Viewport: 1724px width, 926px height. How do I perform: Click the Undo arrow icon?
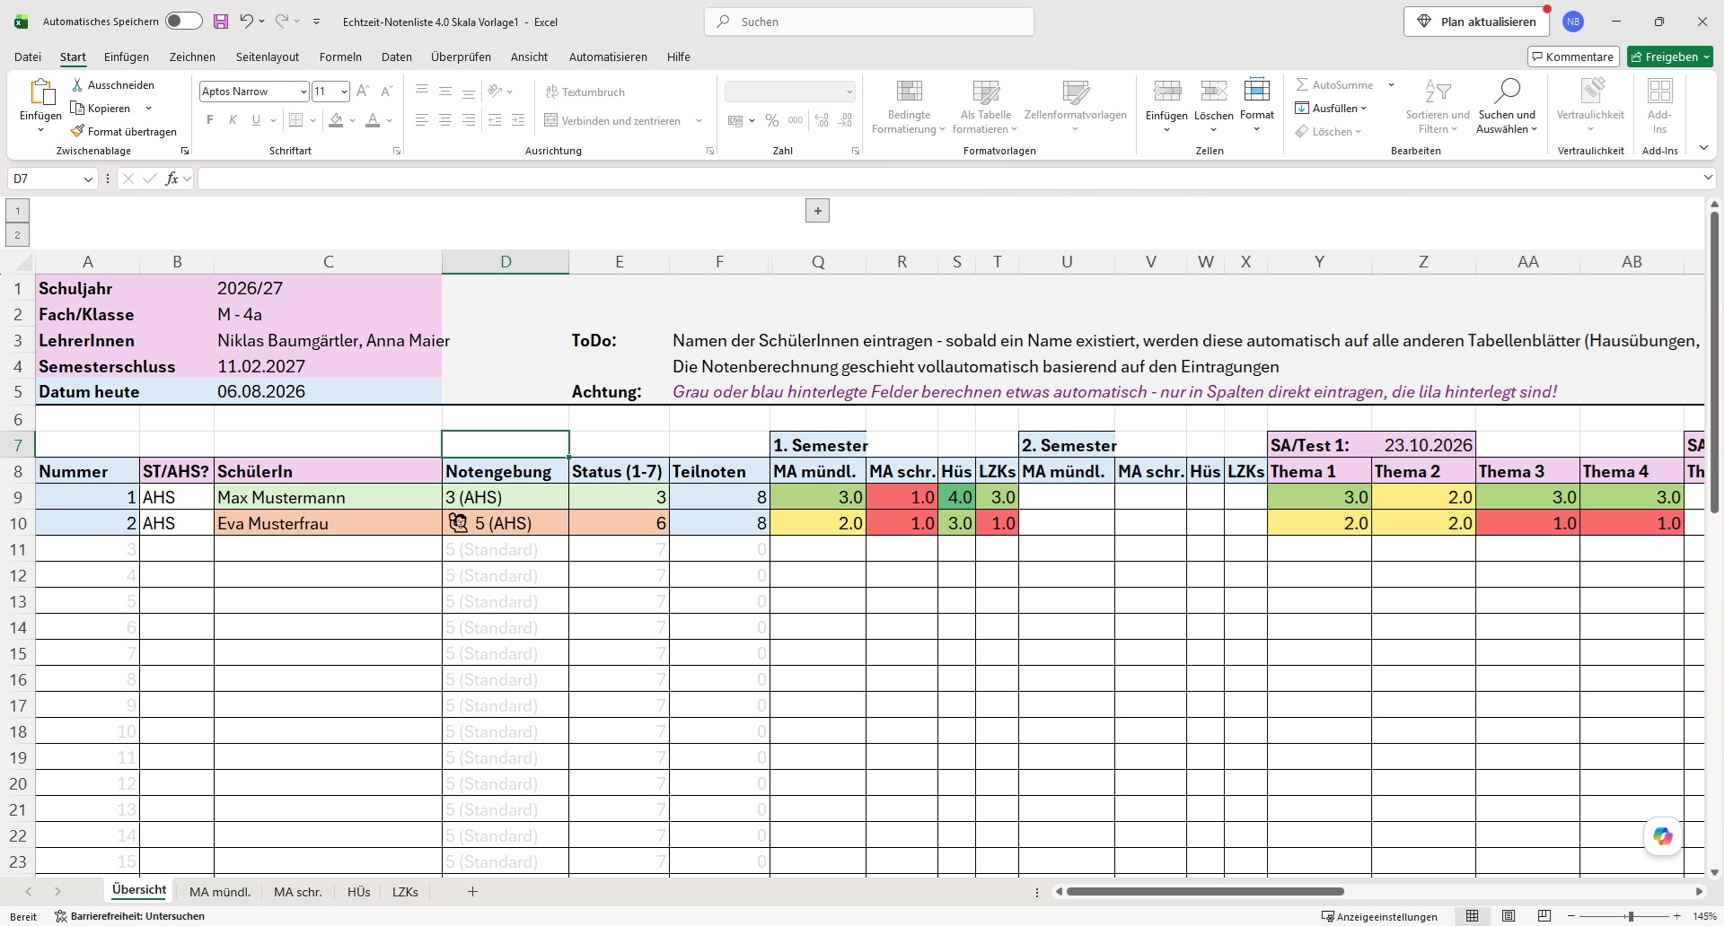click(246, 22)
